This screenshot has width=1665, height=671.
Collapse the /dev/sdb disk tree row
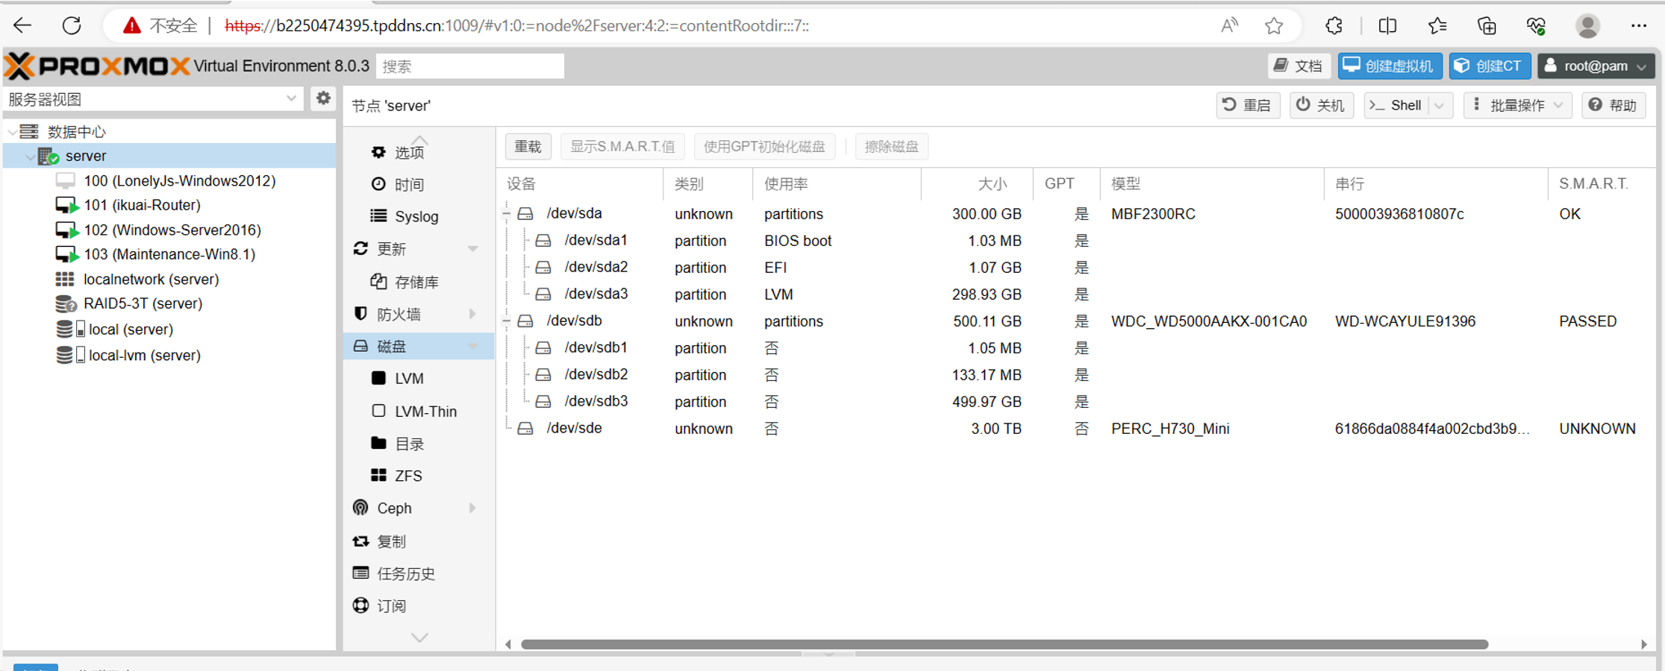[507, 321]
